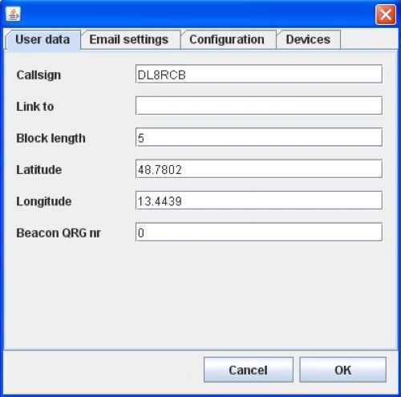
Task: Click the Longitude label text
Action: coord(44,201)
